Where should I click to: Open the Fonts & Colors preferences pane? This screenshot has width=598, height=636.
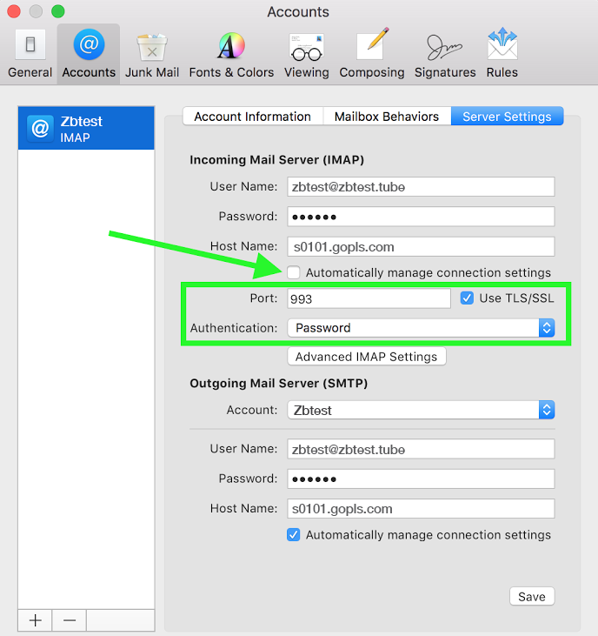click(231, 54)
